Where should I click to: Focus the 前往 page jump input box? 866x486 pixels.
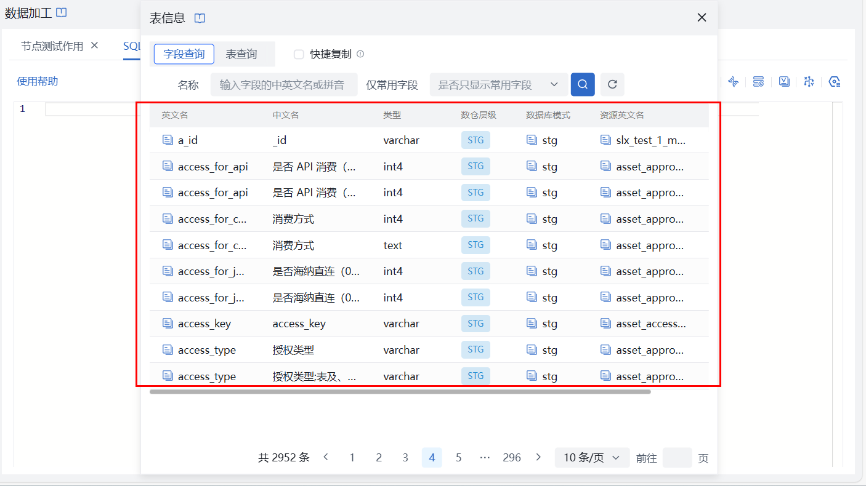coord(677,458)
